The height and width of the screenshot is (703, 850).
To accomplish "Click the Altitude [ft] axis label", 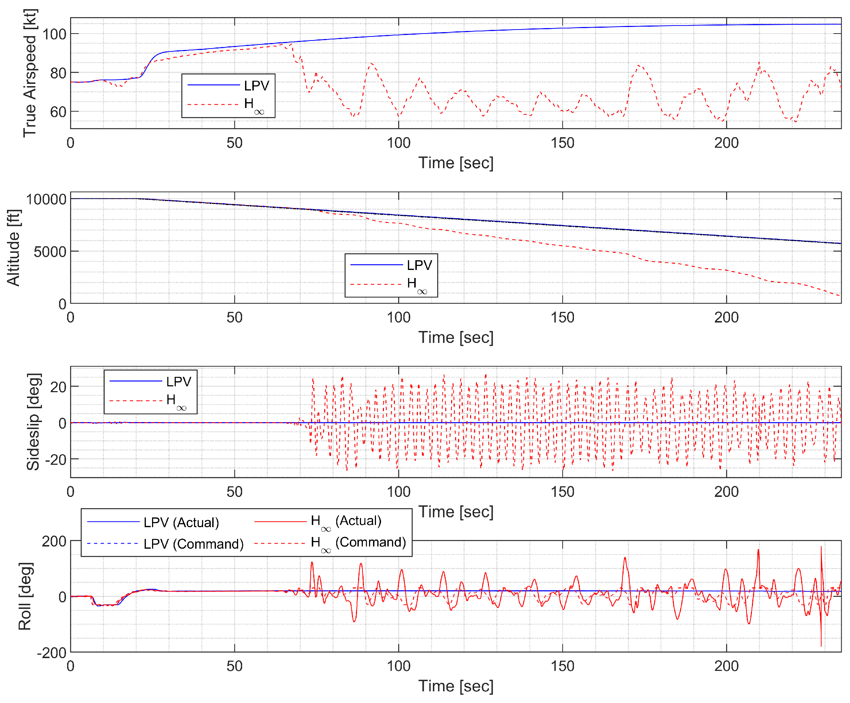I will pyautogui.click(x=13, y=248).
